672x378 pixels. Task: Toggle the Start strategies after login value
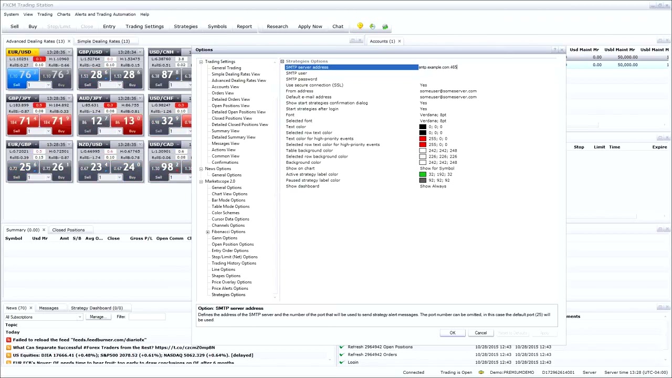[423, 109]
